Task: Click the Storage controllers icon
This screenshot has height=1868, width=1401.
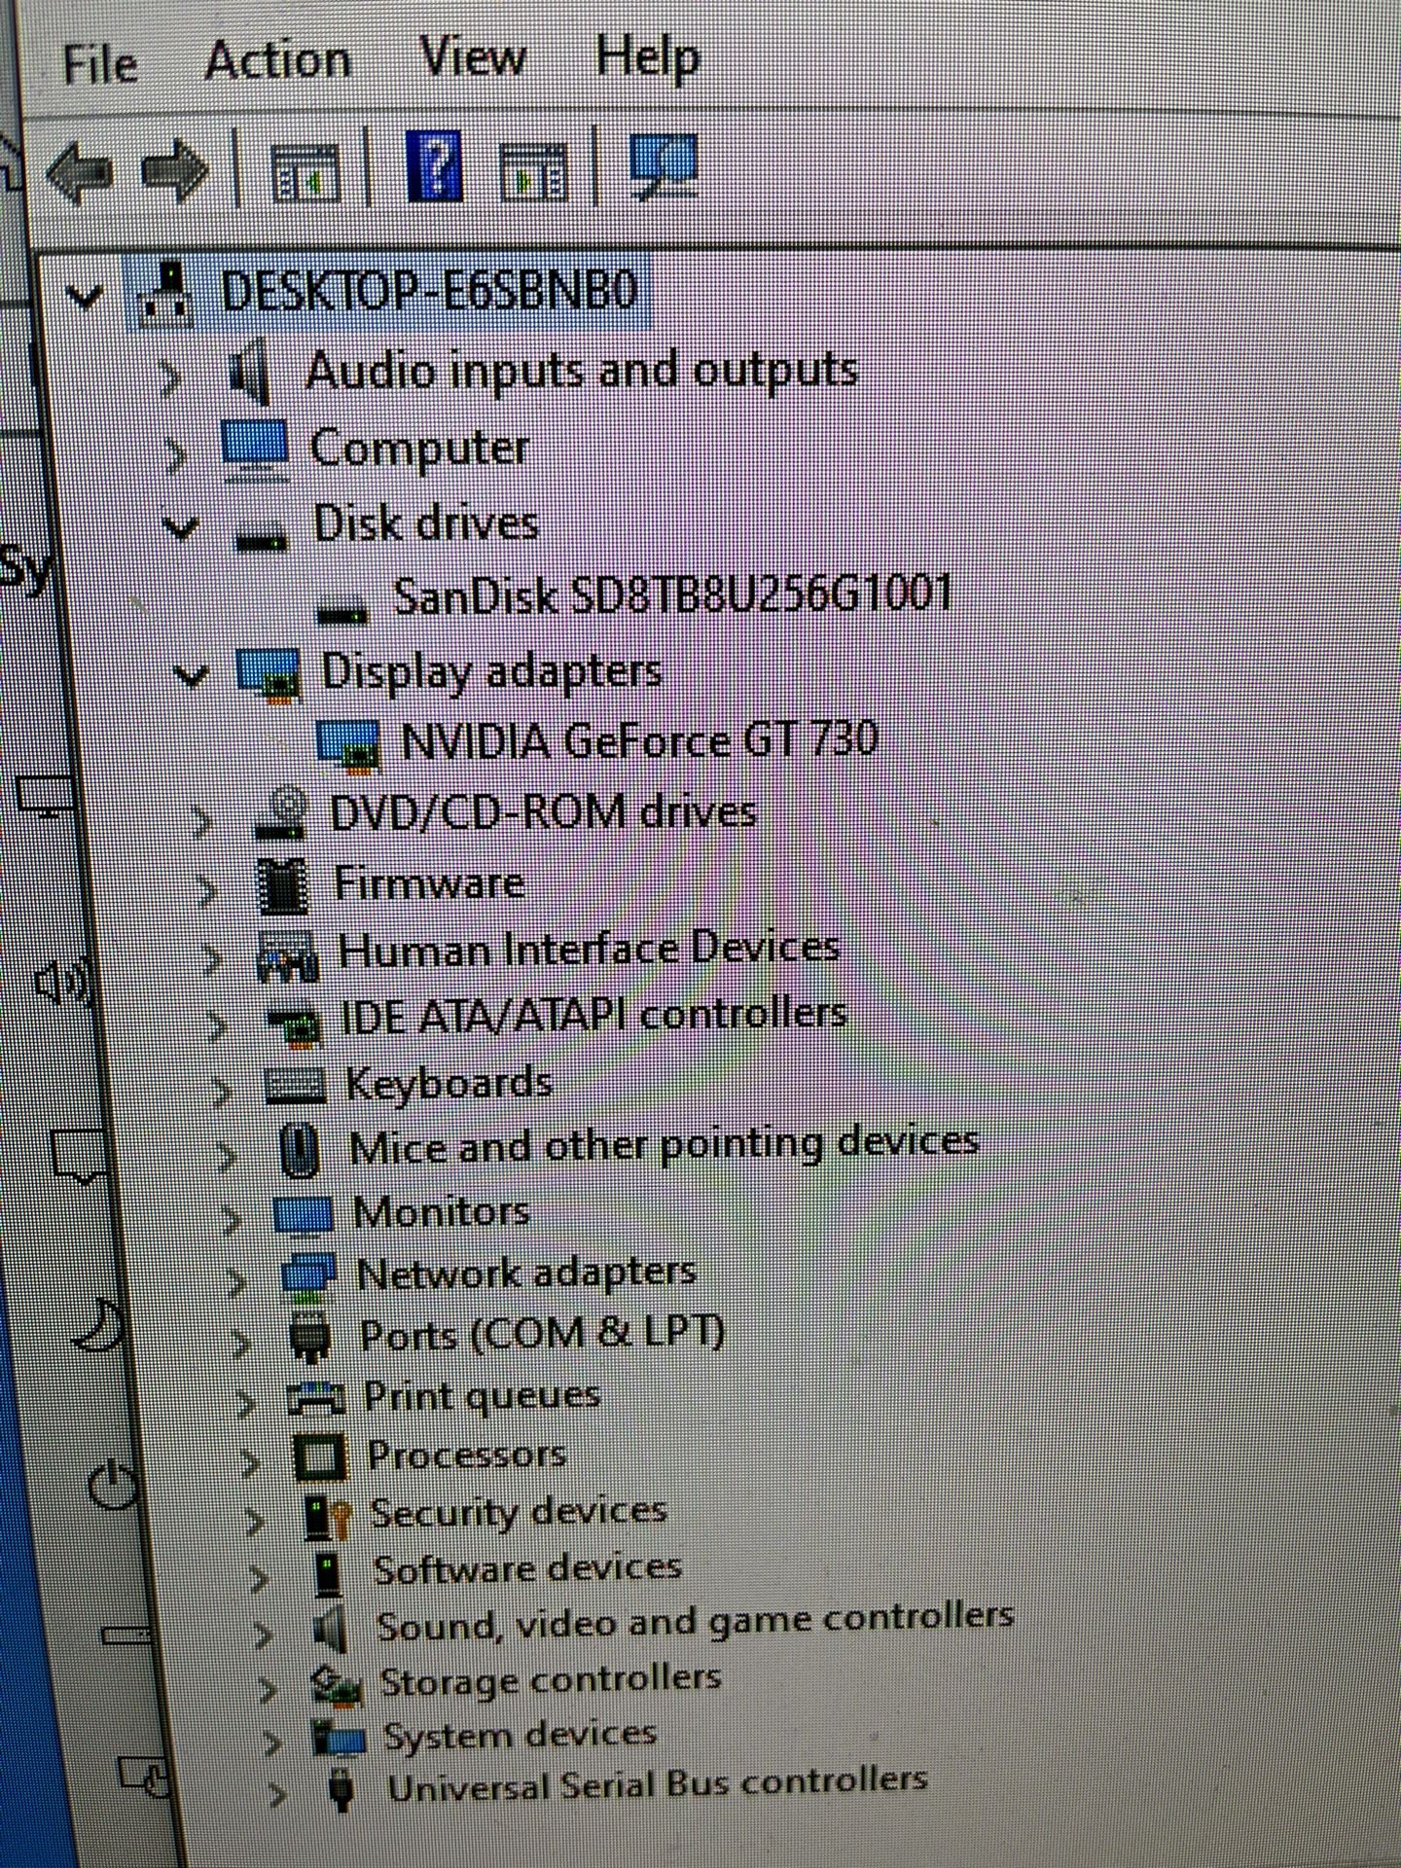Action: click(337, 1685)
